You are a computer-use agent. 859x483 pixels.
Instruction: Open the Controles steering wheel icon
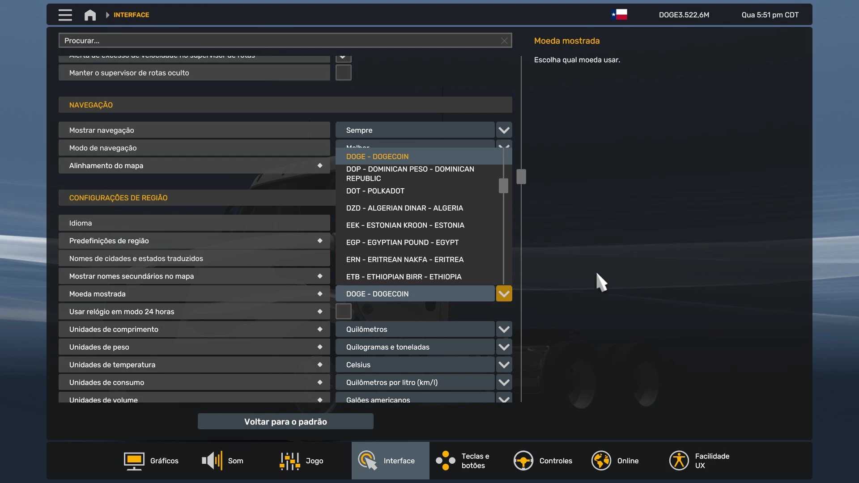523,461
